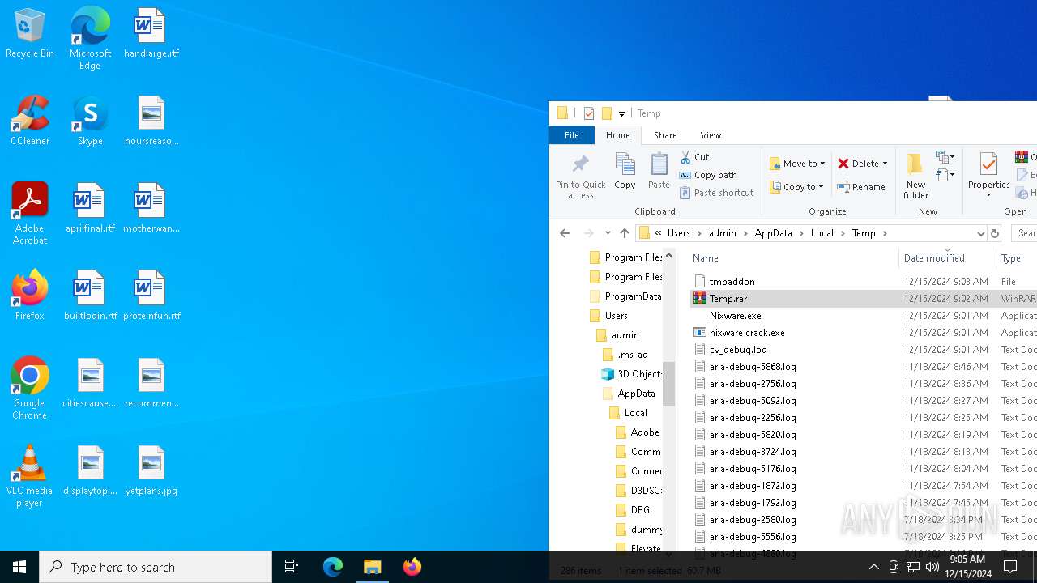Select the tmpaddon file
This screenshot has height=583, width=1037.
point(732,281)
